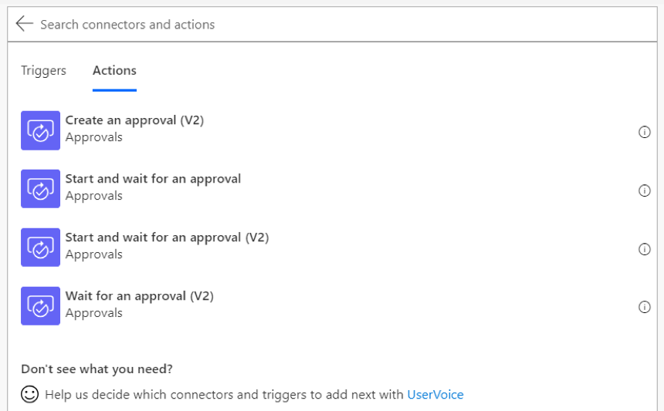Open info details for Create an approval (V2)
The height and width of the screenshot is (411, 664).
pos(644,132)
